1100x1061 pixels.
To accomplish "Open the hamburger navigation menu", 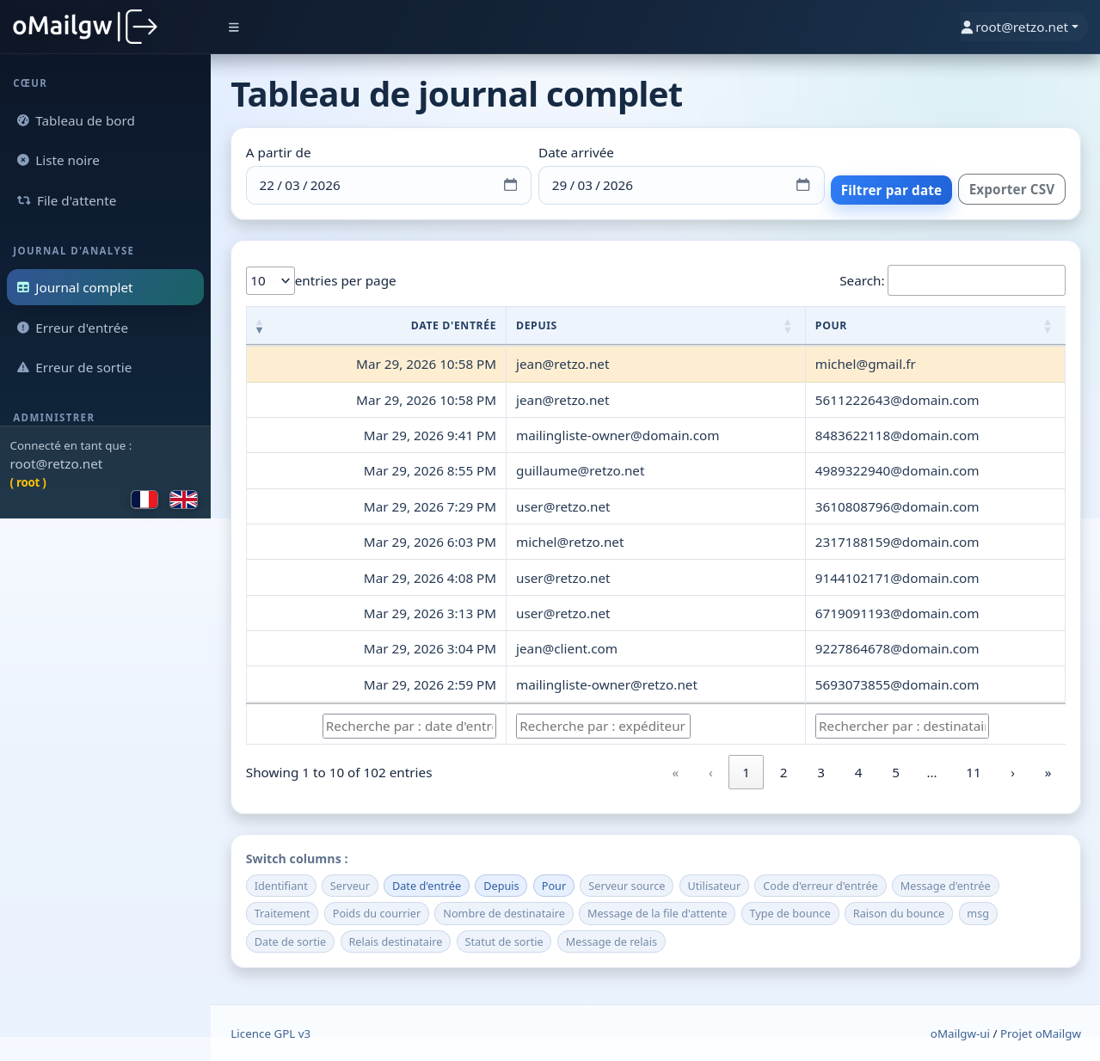I will pos(233,27).
